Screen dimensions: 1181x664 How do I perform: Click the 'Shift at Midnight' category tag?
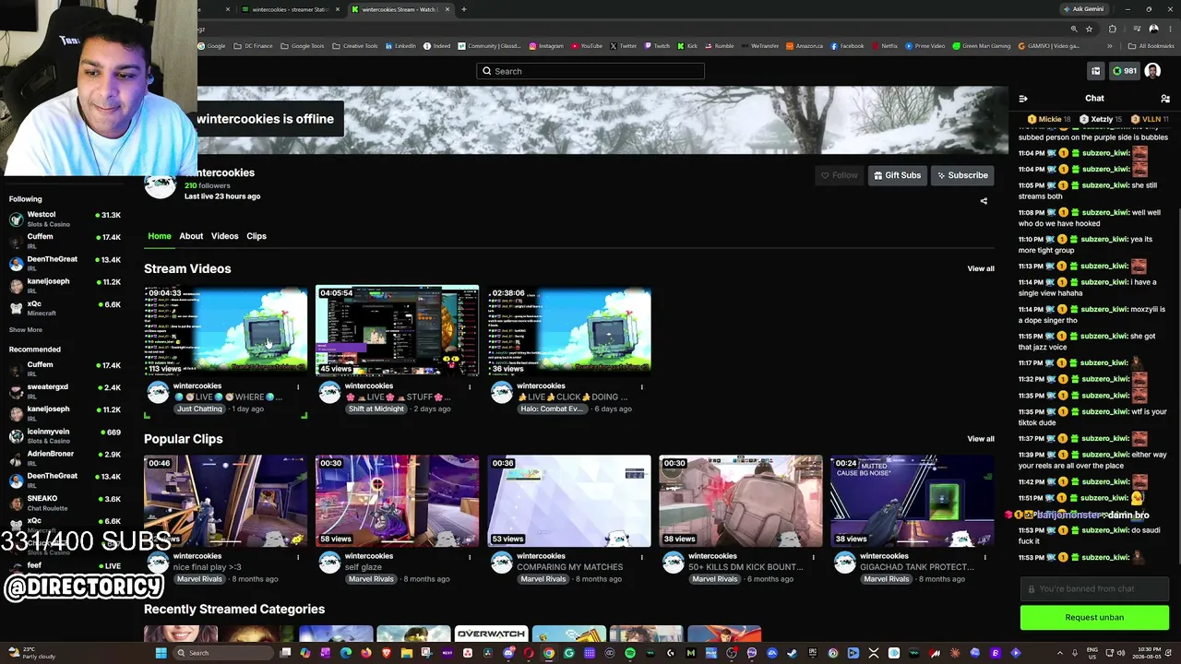376,409
